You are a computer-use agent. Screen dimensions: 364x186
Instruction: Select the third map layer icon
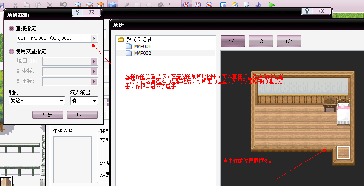pyautogui.click(x=101, y=5)
